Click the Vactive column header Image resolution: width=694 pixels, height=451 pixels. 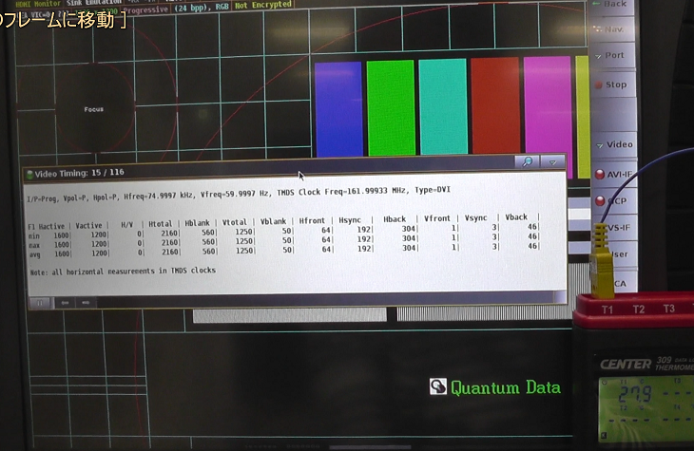tap(88, 226)
